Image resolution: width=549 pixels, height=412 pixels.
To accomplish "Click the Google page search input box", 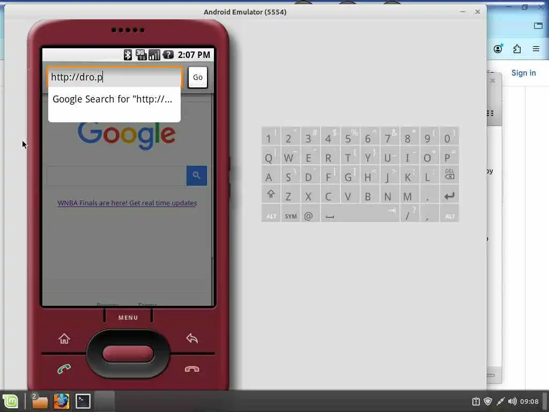I will pos(116,175).
